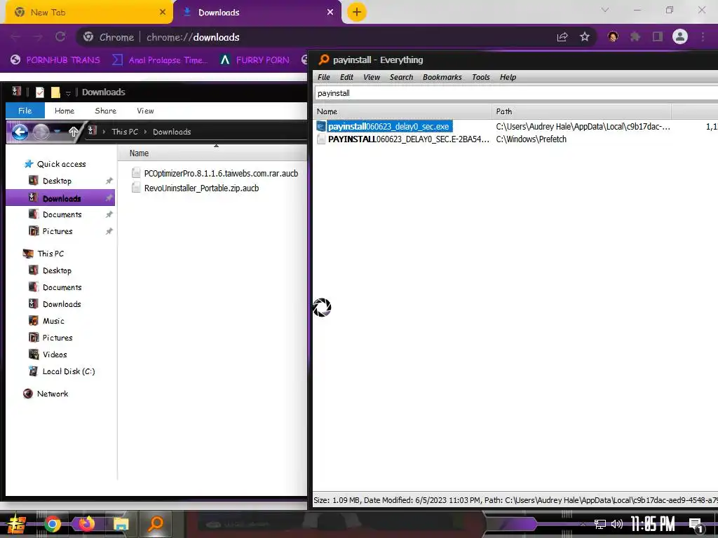This screenshot has height=538, width=718.
Task: Open the Help menu in Everything
Action: [508, 77]
